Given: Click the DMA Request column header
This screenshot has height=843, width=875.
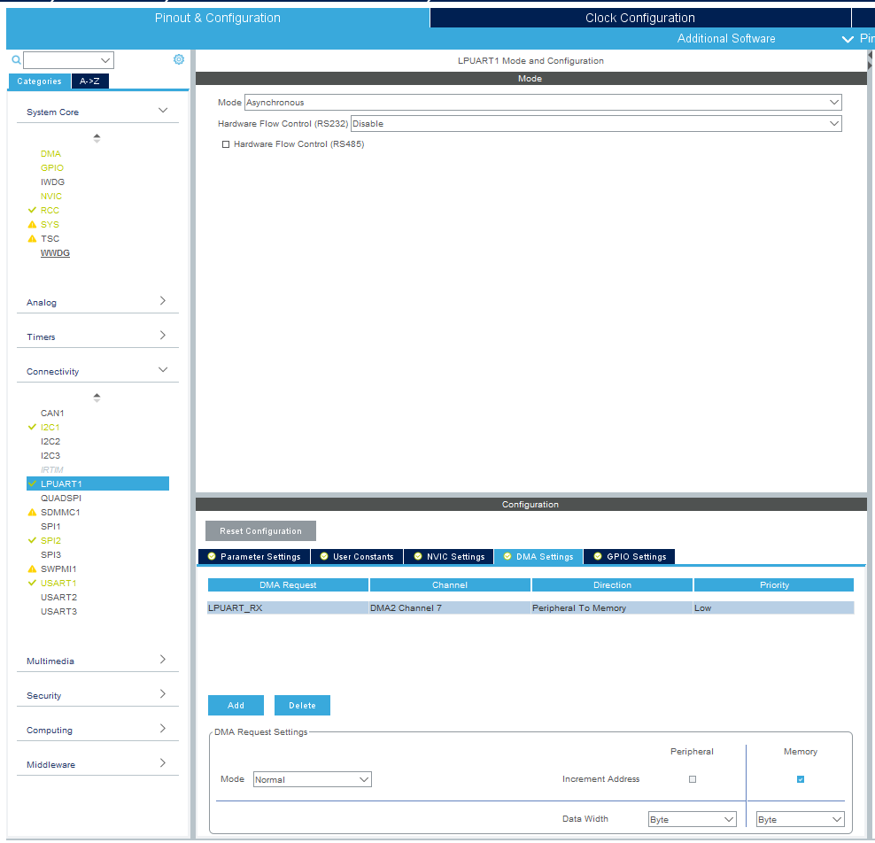Looking at the screenshot, I should tap(288, 584).
